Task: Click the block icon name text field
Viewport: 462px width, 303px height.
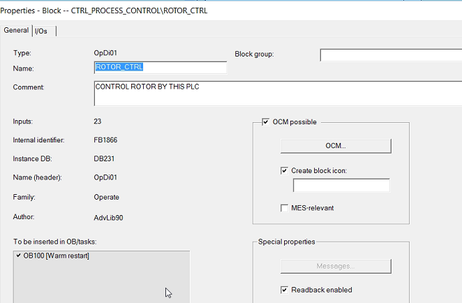Action: [x=341, y=186]
